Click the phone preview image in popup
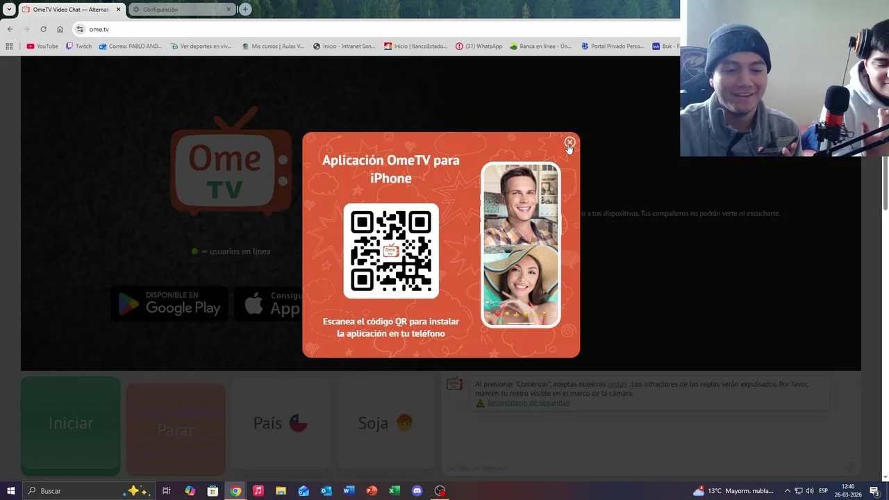This screenshot has width=889, height=500. pyautogui.click(x=521, y=244)
